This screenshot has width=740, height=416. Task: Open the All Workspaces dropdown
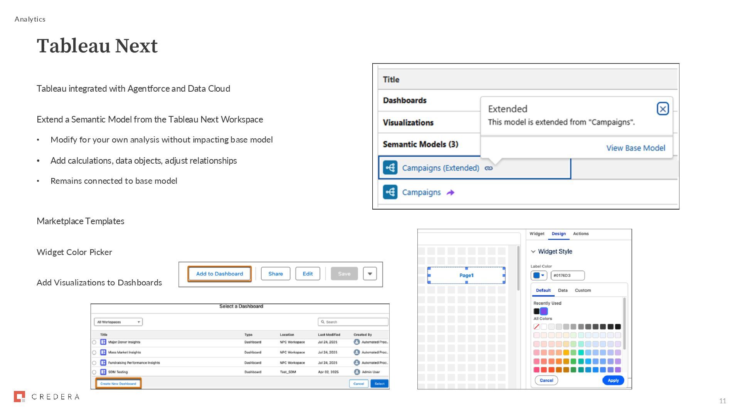(x=118, y=322)
